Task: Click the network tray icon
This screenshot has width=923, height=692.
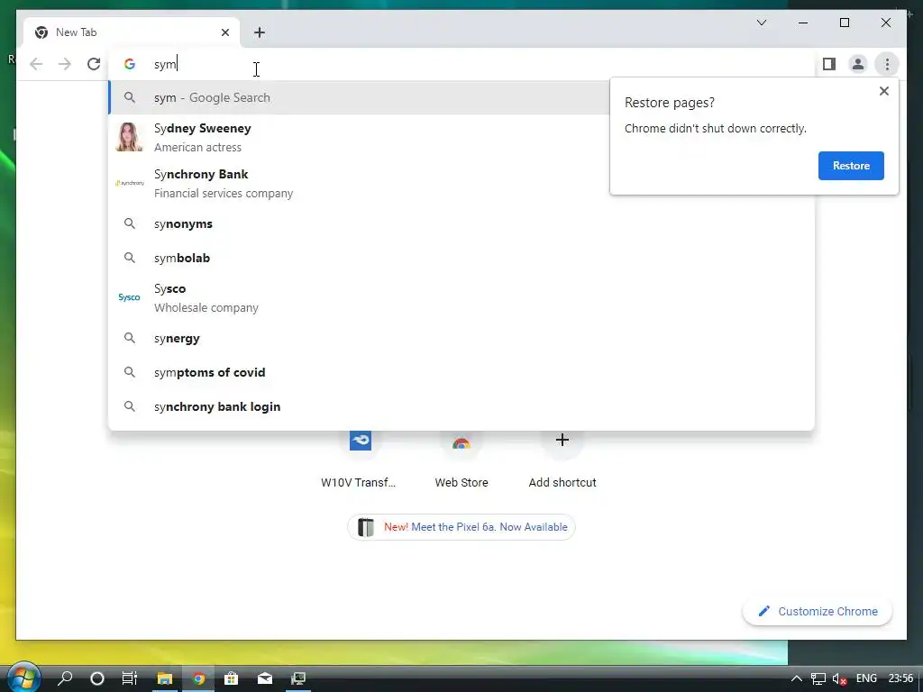Action: tap(818, 678)
